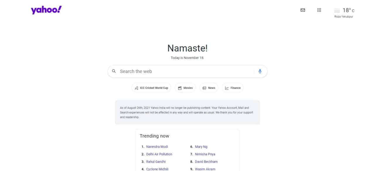Select trending link David Beckham

(x=206, y=162)
